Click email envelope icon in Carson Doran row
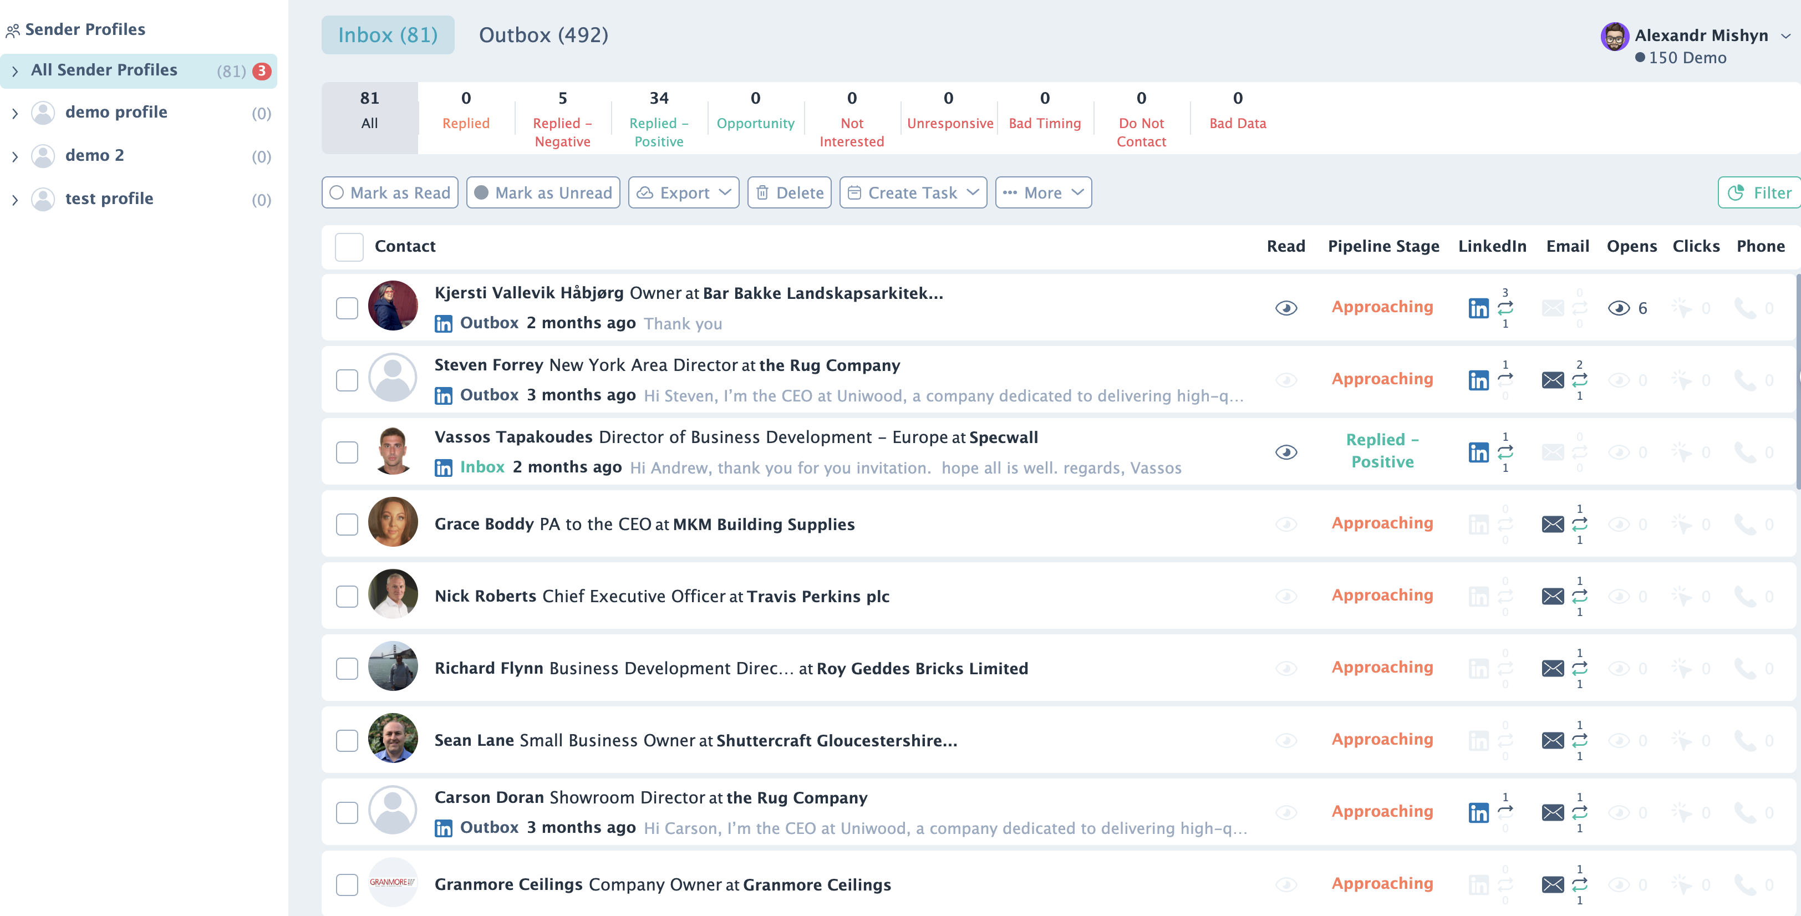 [x=1552, y=812]
